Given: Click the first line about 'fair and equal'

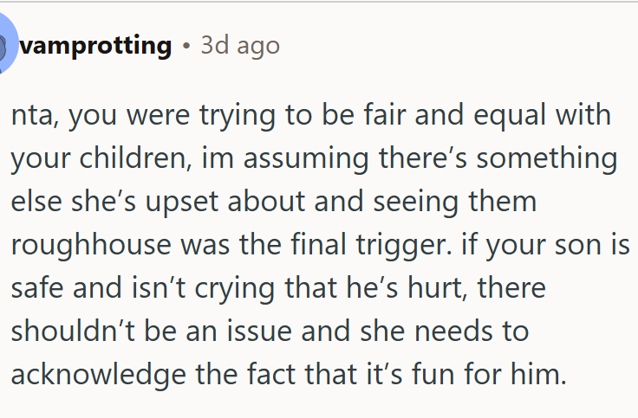Looking at the screenshot, I should [312, 116].
